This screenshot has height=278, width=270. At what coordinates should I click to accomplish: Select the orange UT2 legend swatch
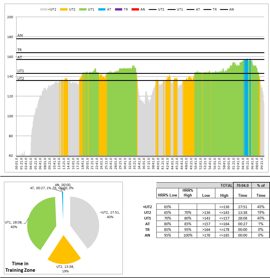click(65, 9)
